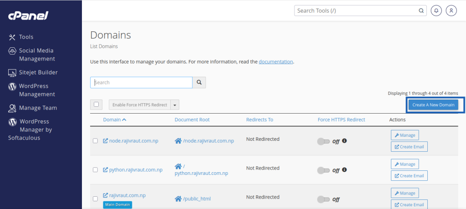Open node.rajivraut.com.np domain link
This screenshot has height=209, width=466.
[x=134, y=141]
